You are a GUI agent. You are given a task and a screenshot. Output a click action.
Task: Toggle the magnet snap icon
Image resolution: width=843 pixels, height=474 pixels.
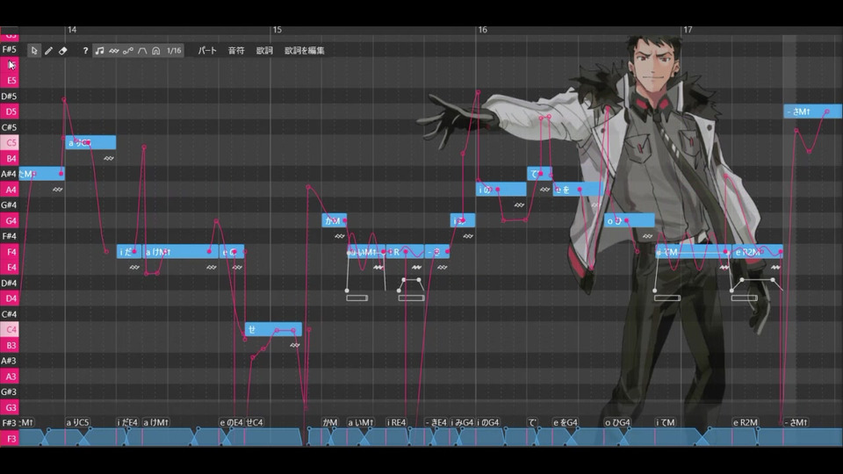[x=156, y=51]
